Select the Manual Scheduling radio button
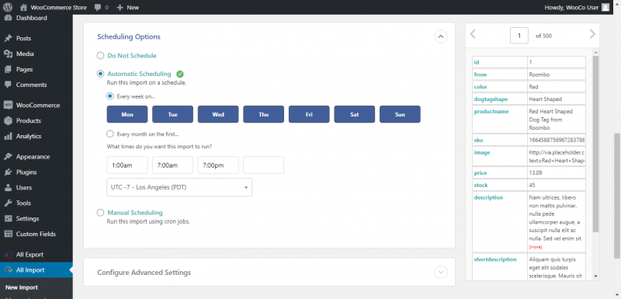The width and height of the screenshot is (621, 299). click(x=100, y=213)
